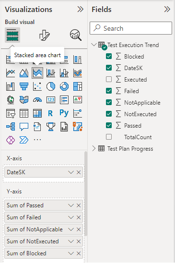
Task: Select the 100% stacked column chart
Action: [x=78, y=60]
